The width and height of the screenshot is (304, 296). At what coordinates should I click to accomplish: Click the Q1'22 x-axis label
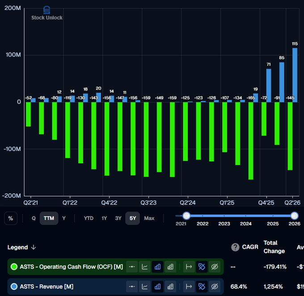[x=70, y=203]
